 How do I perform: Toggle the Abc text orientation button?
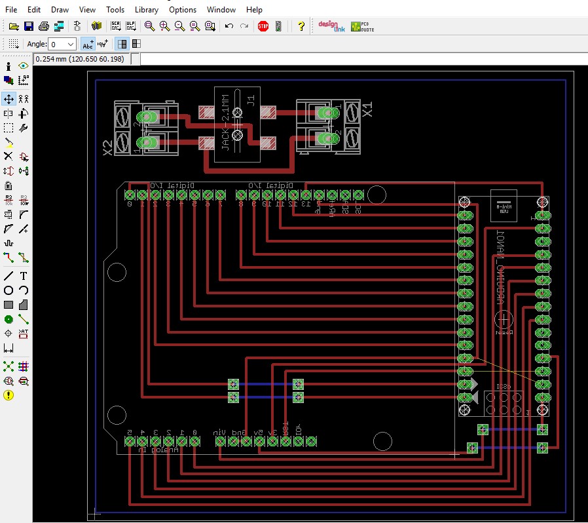pos(88,44)
